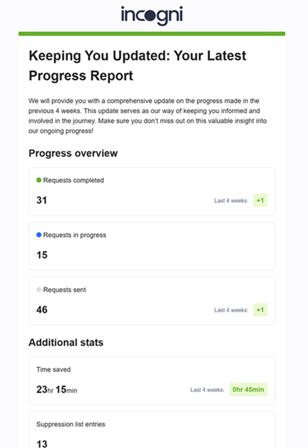Select the Requests sent card

pyautogui.click(x=152, y=301)
